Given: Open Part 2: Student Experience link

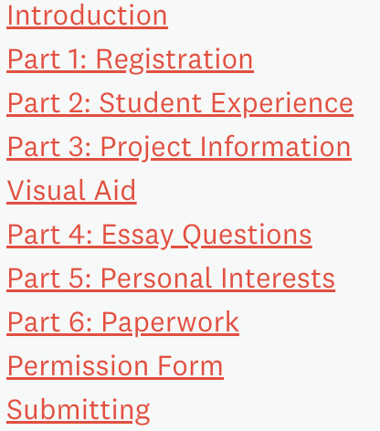Looking at the screenshot, I should pyautogui.click(x=180, y=104).
